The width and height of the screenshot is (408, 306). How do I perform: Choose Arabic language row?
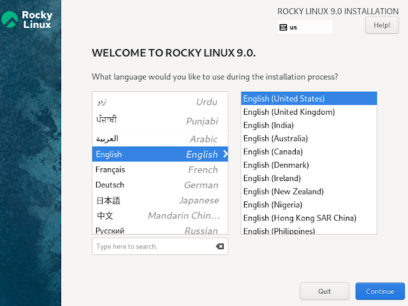160,139
